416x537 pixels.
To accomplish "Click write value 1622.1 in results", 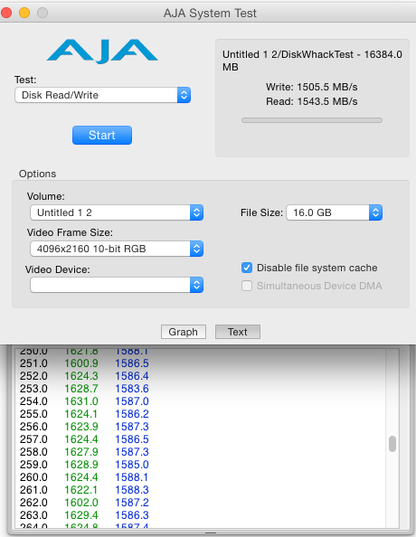I will 81,490.
